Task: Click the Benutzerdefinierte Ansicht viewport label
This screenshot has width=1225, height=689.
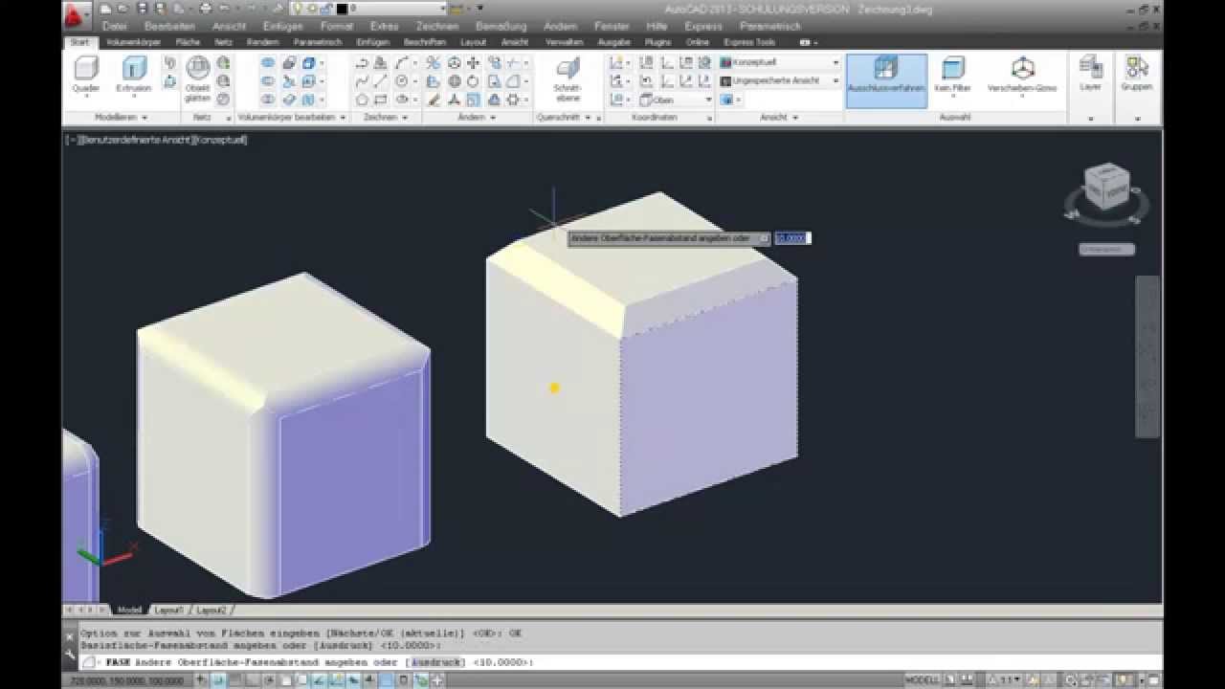Action: tap(137, 140)
